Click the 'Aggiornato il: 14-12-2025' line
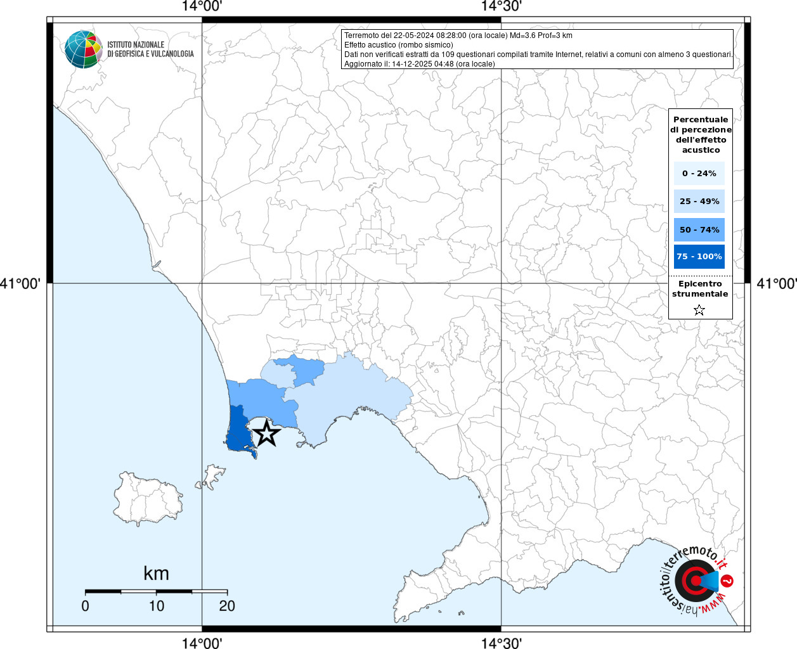The image size is (797, 649). click(420, 64)
